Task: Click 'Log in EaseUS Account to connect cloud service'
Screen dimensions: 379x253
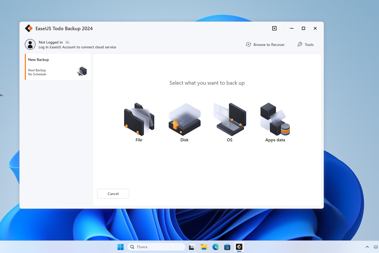Action: 77,47
